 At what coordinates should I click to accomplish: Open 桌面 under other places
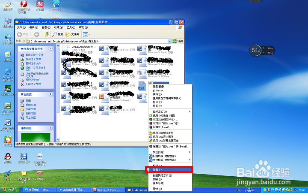tap(28, 100)
